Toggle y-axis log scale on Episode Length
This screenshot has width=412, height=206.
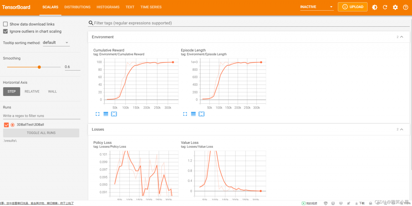[193, 114]
